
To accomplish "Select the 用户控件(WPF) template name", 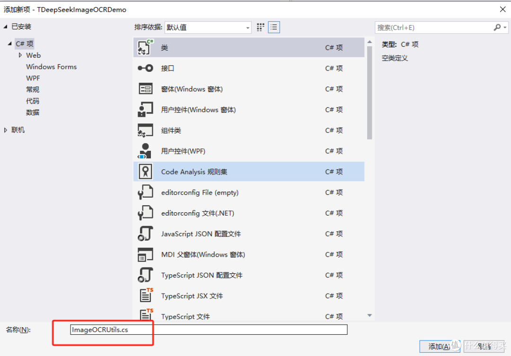I will click(183, 151).
